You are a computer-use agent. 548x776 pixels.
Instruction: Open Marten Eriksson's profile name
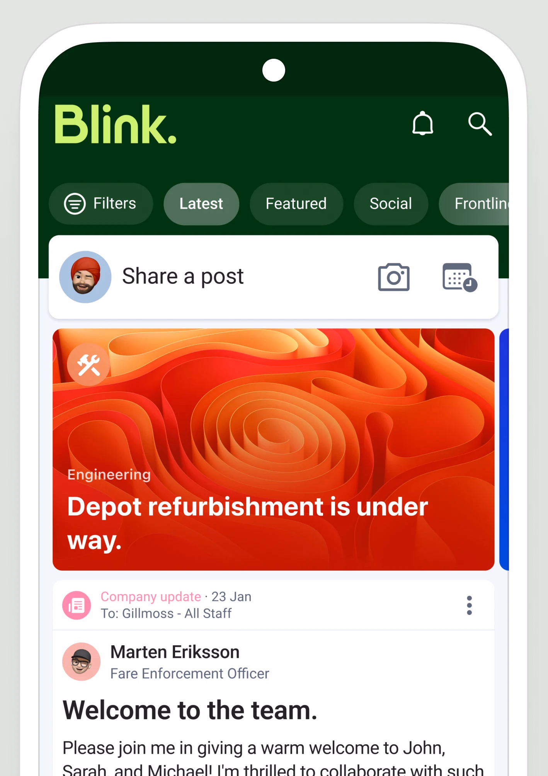[x=175, y=652]
